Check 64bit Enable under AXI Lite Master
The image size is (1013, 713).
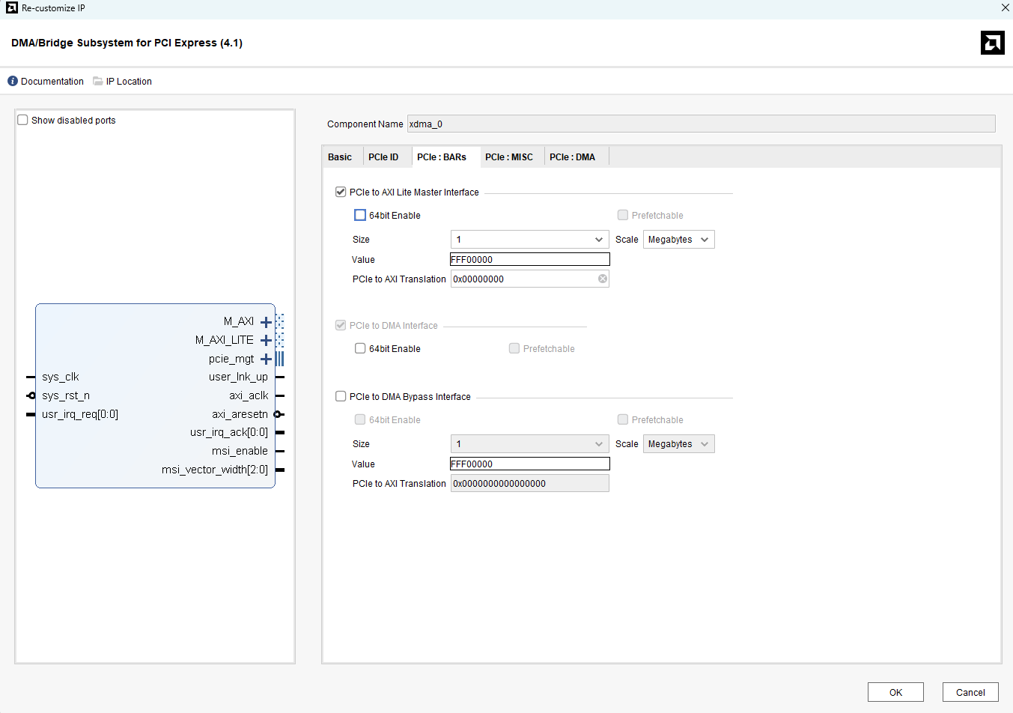point(360,215)
